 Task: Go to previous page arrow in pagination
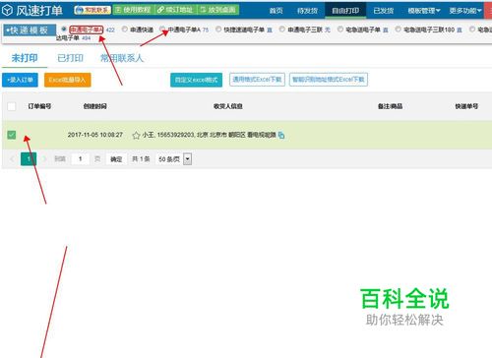13,159
